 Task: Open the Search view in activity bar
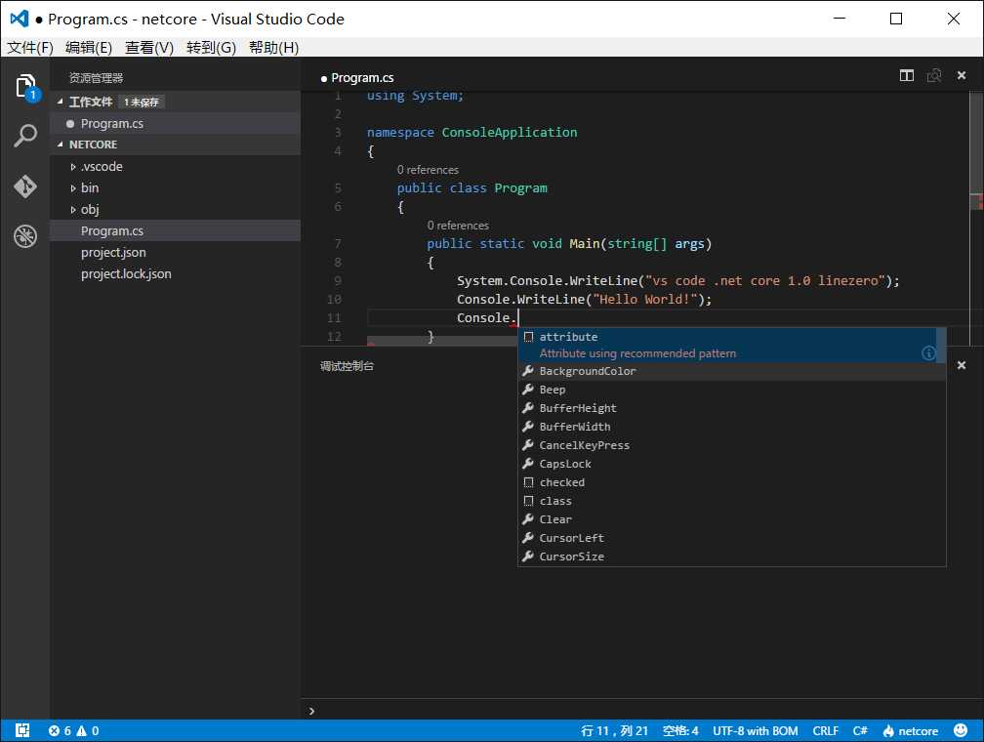[x=25, y=136]
